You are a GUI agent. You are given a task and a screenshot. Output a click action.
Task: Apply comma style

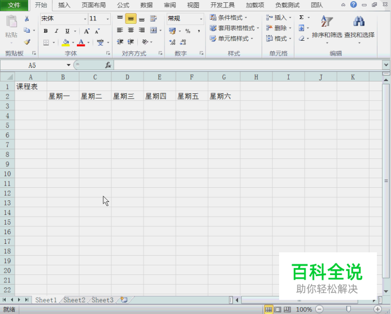[x=199, y=31]
